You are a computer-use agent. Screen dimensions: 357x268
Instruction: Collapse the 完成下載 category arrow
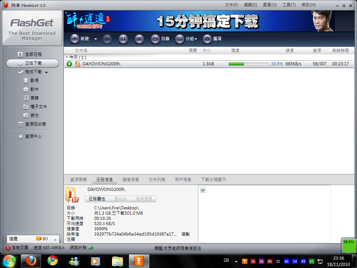[46, 73]
